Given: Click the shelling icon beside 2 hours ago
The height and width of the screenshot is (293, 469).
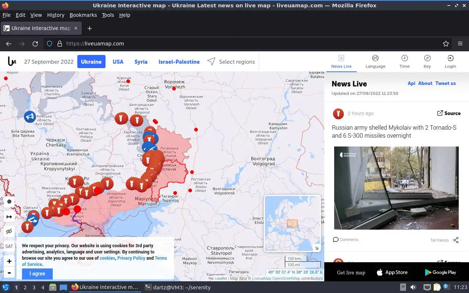Looking at the screenshot, I should 338,114.
